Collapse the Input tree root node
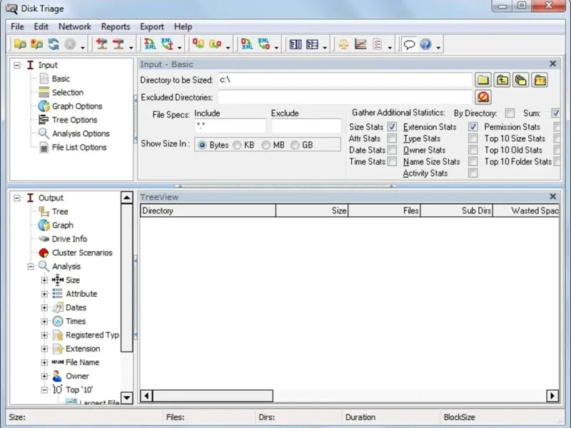The image size is (571, 428). coord(16,65)
